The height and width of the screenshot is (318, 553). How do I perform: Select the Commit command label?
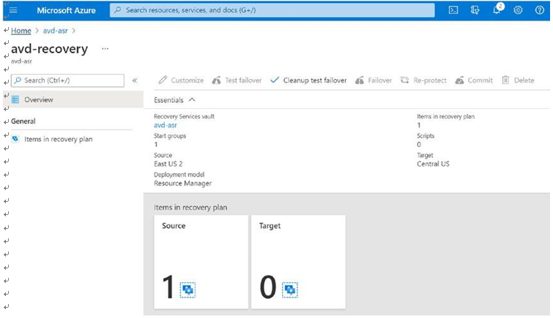(480, 80)
